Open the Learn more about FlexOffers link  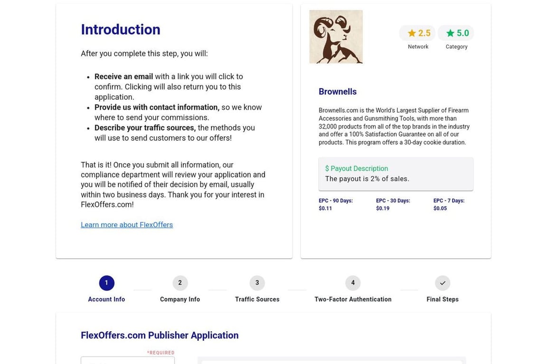point(127,225)
